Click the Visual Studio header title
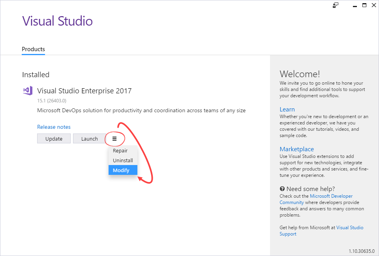The width and height of the screenshot is (379, 256). tap(58, 21)
